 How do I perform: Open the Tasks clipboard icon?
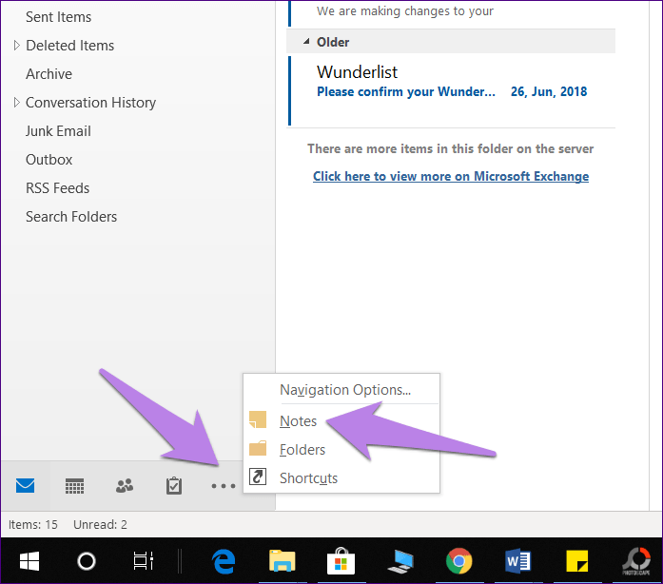coord(174,486)
